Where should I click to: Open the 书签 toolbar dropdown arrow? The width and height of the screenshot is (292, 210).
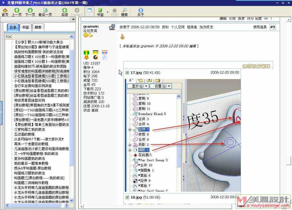pos(108,12)
